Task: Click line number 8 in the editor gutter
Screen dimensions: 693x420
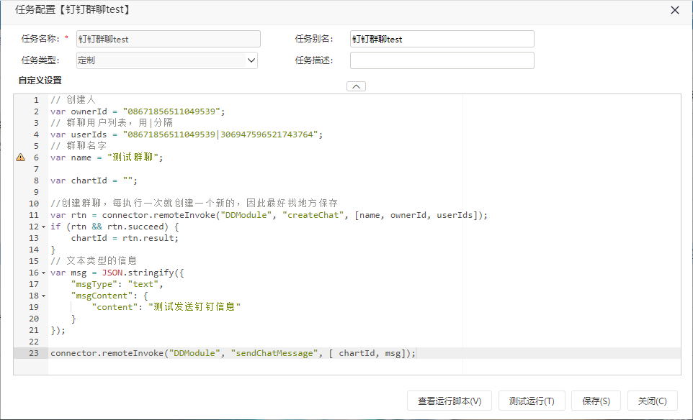Action: coord(36,181)
